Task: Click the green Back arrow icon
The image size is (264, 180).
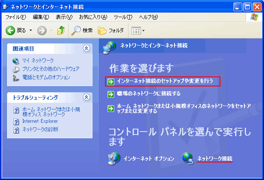Action: click(x=10, y=30)
